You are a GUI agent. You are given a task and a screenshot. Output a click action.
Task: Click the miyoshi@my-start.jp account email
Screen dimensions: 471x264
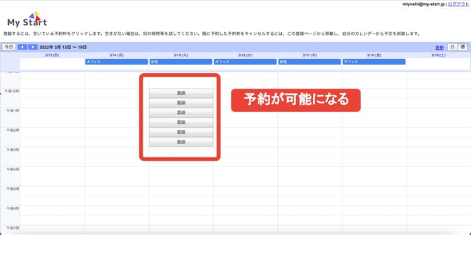[423, 4]
